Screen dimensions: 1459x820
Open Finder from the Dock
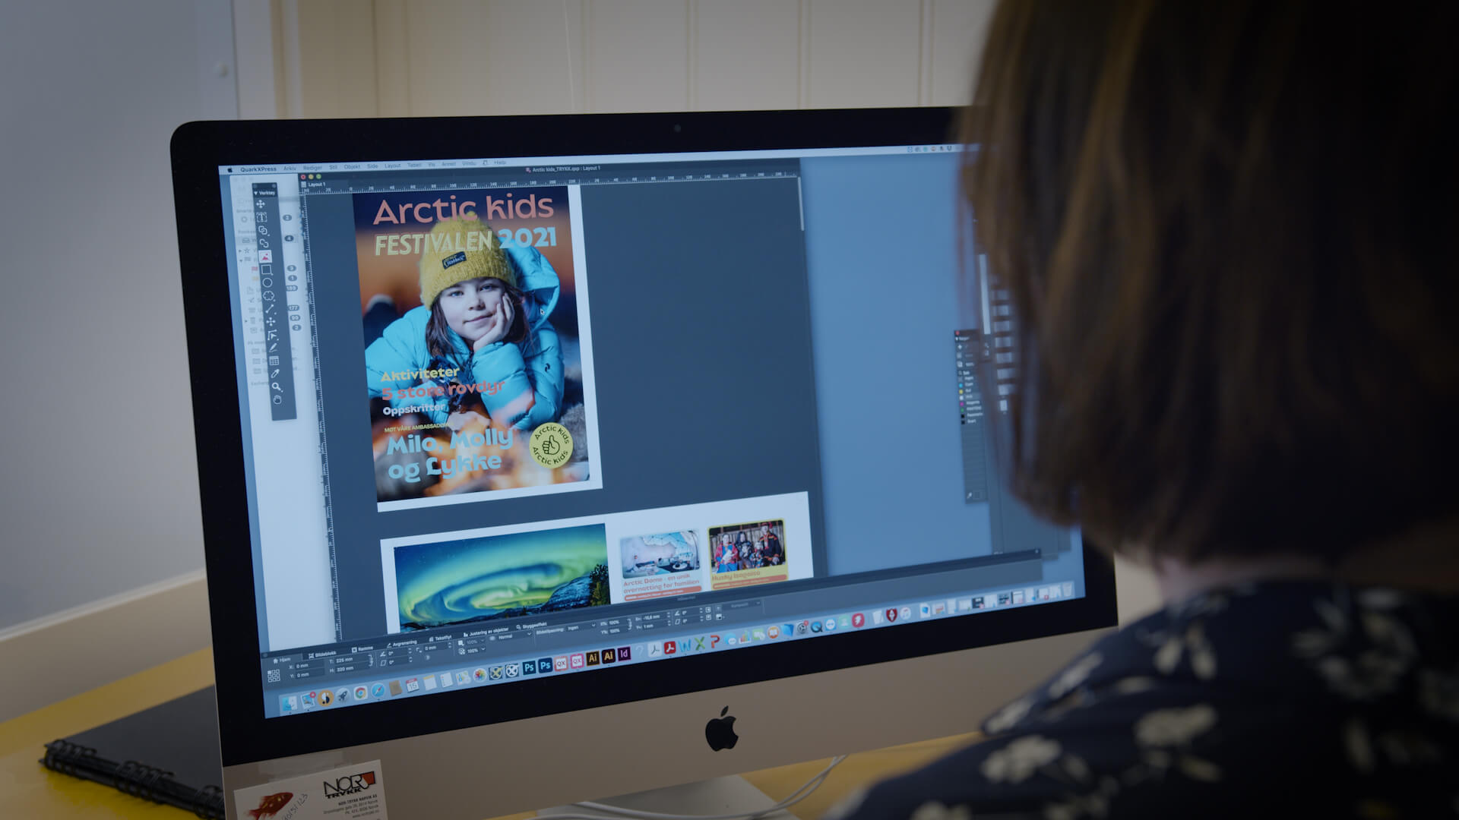(290, 703)
